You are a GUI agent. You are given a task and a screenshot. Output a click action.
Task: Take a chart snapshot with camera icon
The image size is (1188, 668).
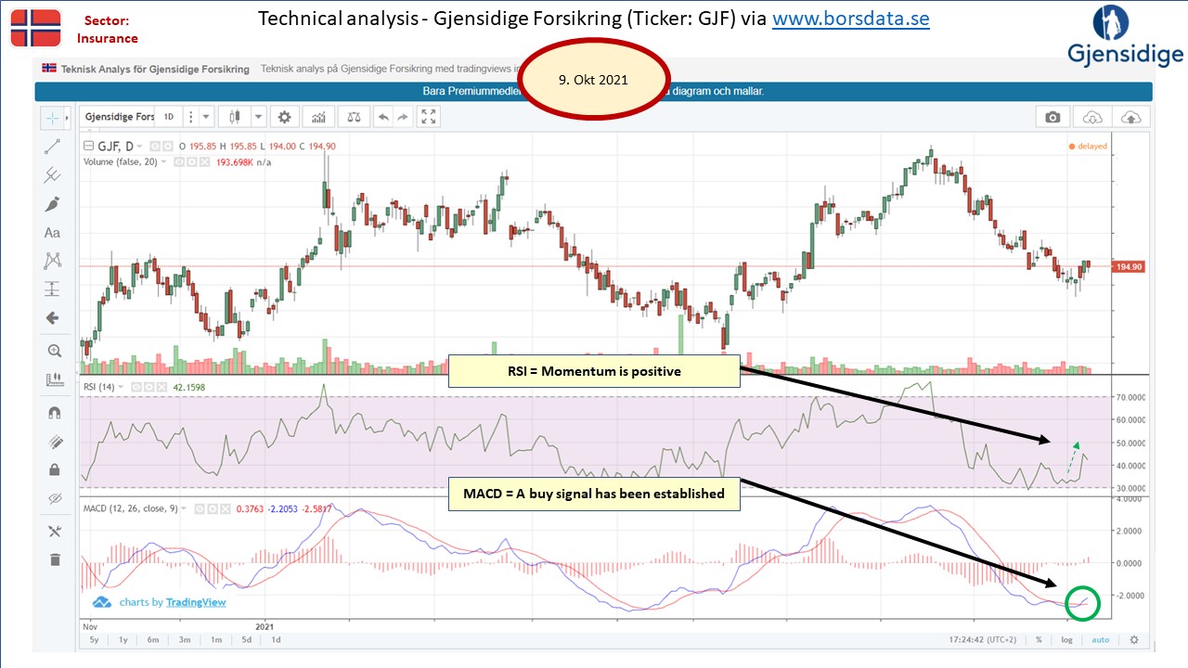[1052, 117]
